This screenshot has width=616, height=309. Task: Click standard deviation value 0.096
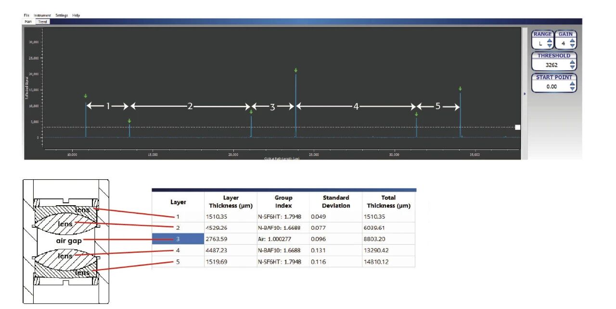click(318, 239)
